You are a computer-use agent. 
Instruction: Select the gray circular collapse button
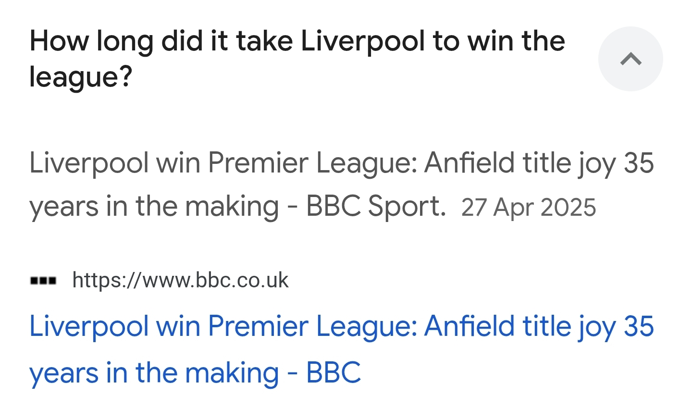[x=630, y=59]
